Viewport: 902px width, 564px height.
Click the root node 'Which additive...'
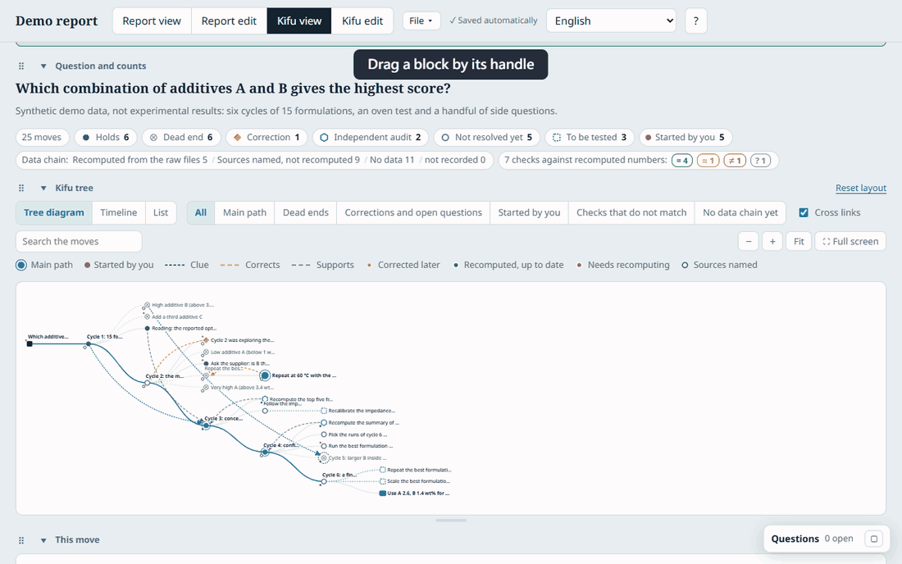(30, 343)
